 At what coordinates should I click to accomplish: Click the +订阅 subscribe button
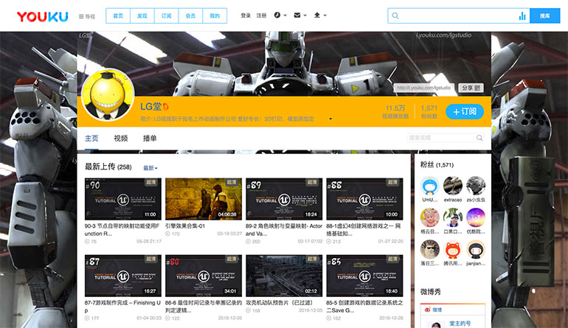pyautogui.click(x=465, y=111)
